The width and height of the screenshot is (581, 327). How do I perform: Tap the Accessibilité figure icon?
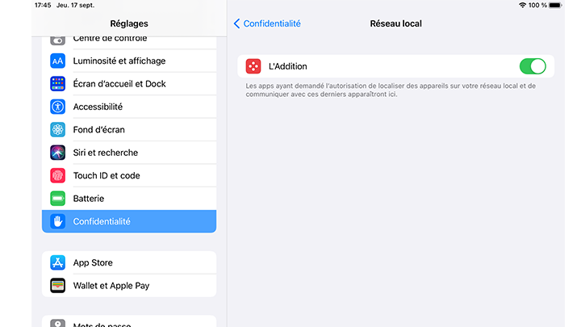coord(58,107)
